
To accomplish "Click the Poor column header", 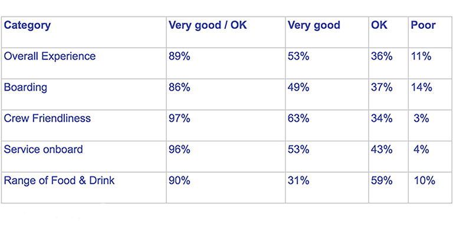I will click(423, 25).
